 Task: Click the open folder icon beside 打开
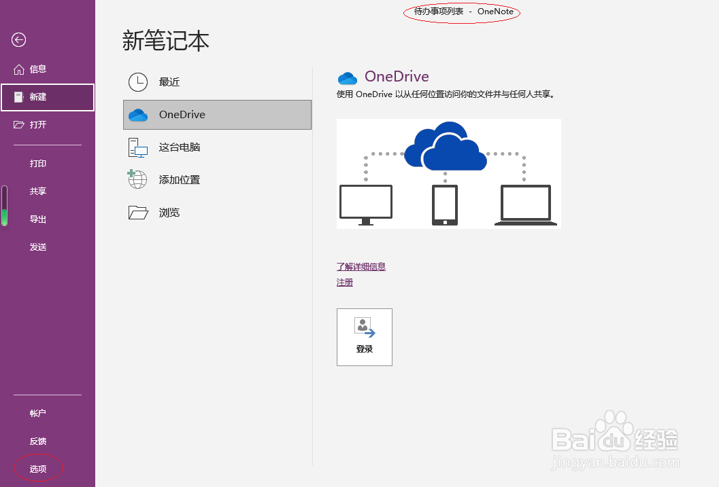tap(19, 124)
